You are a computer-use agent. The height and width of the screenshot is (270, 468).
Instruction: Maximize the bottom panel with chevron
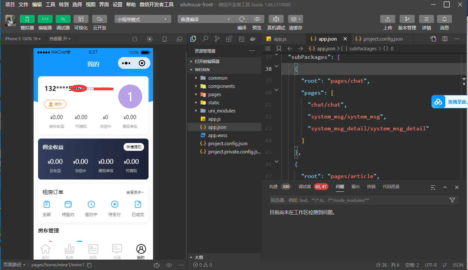coord(445,187)
